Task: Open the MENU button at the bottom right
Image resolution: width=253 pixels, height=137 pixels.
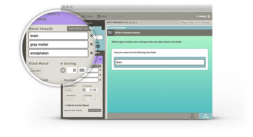Action: pos(193,116)
